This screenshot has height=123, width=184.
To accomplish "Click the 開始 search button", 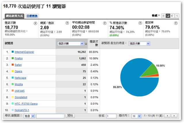I will [x=70, y=116].
